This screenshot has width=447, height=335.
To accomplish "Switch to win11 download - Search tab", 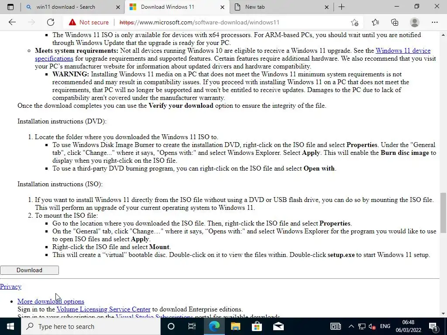I will tap(72, 7).
